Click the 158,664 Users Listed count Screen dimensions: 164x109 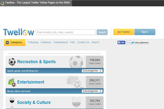click(x=95, y=62)
